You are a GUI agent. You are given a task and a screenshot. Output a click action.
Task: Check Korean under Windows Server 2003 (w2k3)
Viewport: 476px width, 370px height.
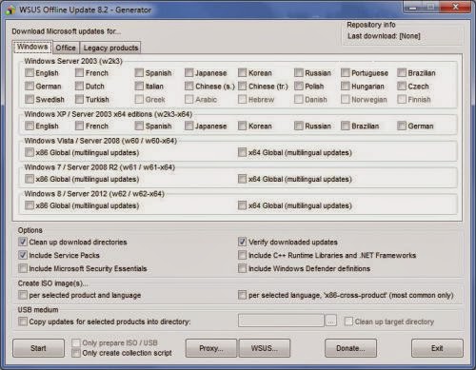[x=242, y=73]
